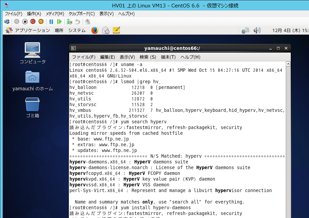Open terminal 端末(T) menu
The height and width of the screenshot is (218, 309).
[x=168, y=57]
